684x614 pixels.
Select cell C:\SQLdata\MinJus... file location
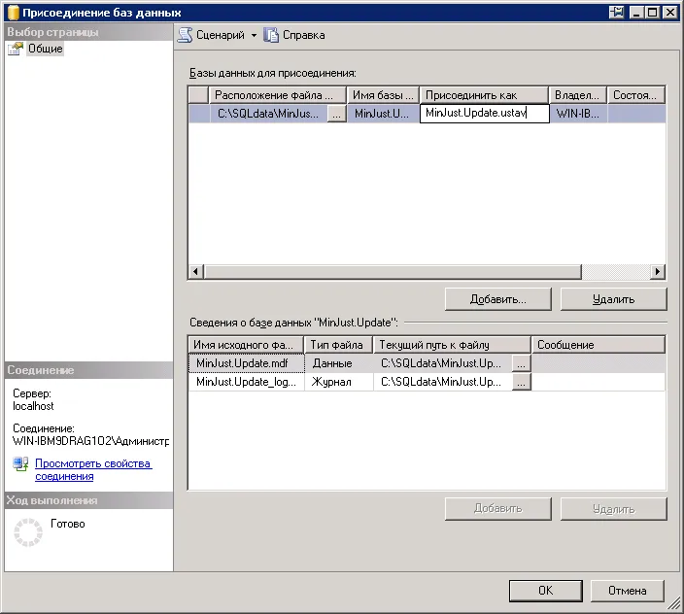coord(268,114)
